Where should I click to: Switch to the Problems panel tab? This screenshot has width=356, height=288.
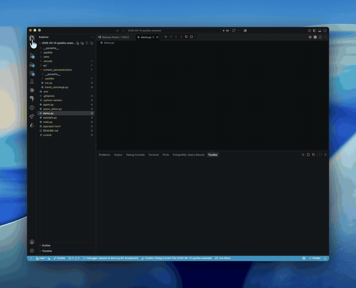(x=104, y=155)
